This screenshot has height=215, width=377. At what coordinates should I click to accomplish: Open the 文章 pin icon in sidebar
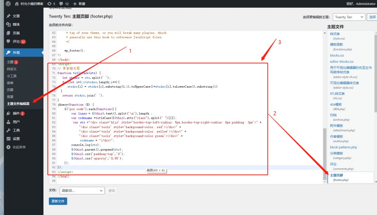coord(8,16)
